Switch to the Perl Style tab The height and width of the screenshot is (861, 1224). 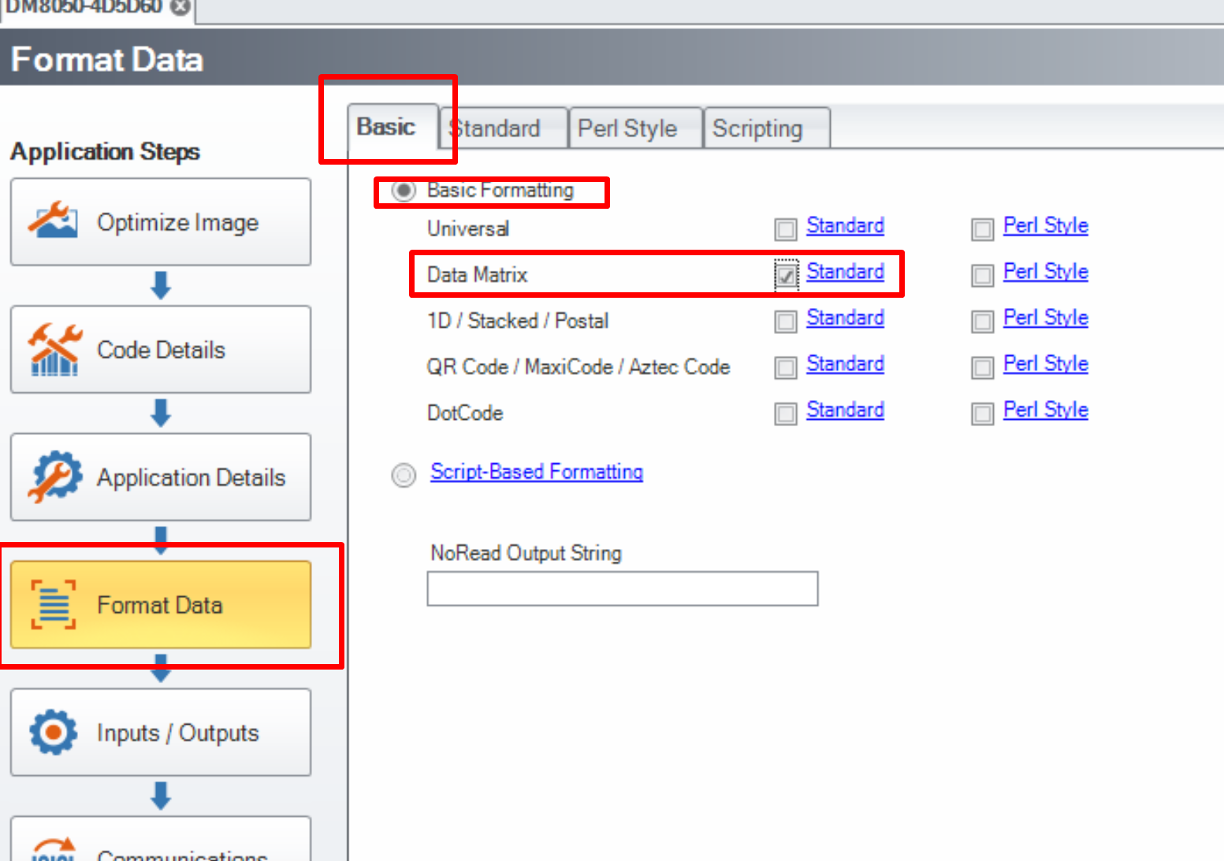tap(627, 128)
